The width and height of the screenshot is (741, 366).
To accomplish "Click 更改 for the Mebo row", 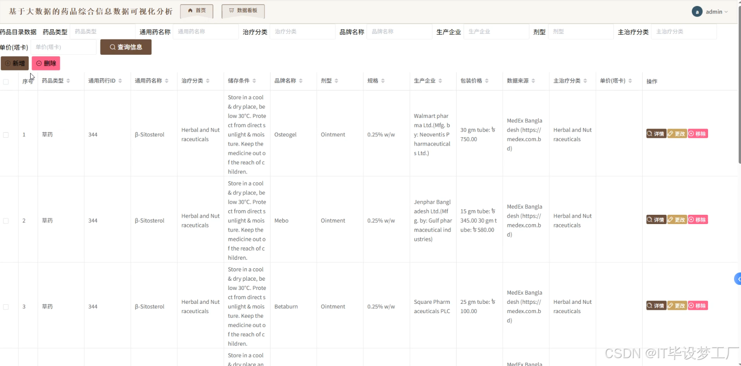I will (677, 219).
